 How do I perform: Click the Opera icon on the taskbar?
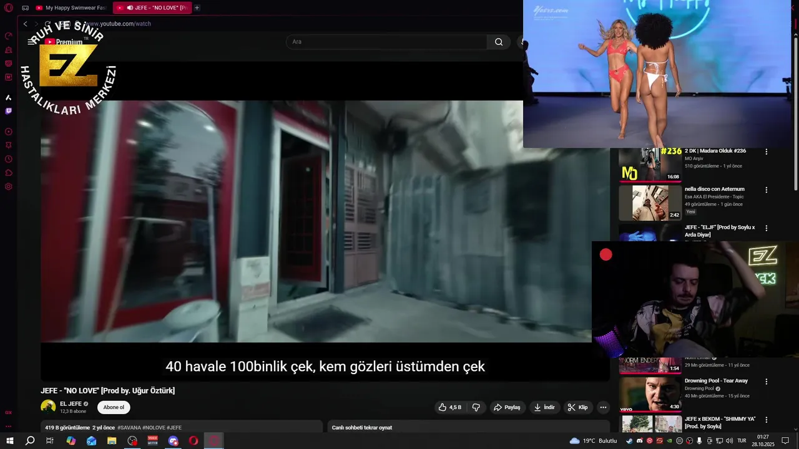[194, 441]
